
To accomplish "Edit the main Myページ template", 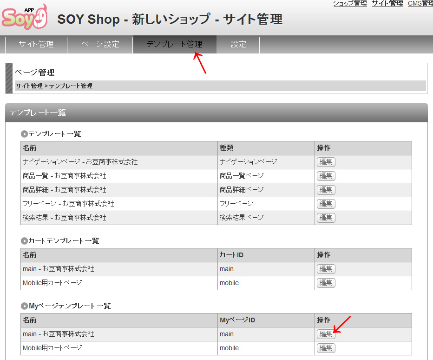I will [x=326, y=334].
